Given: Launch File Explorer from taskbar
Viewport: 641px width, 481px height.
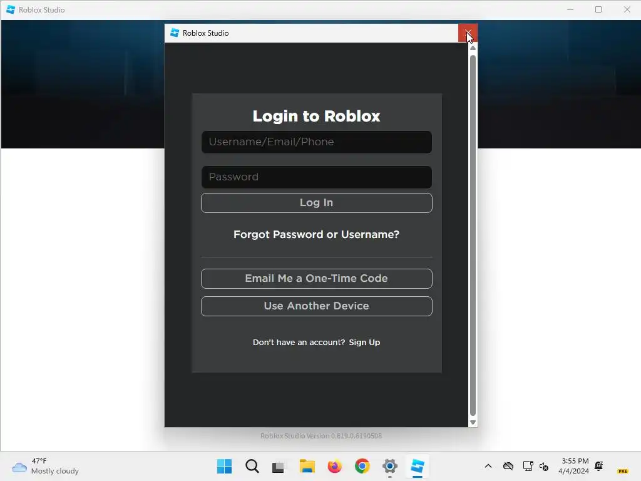Looking at the screenshot, I should [x=307, y=466].
